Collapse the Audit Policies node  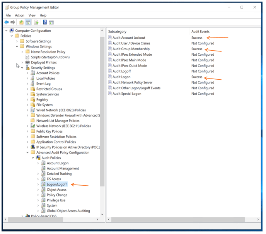(x=33, y=158)
